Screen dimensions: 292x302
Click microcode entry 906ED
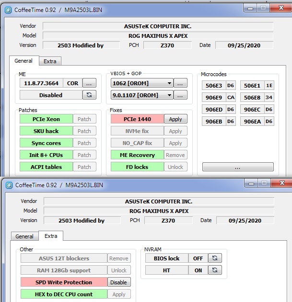pyautogui.click(x=214, y=110)
